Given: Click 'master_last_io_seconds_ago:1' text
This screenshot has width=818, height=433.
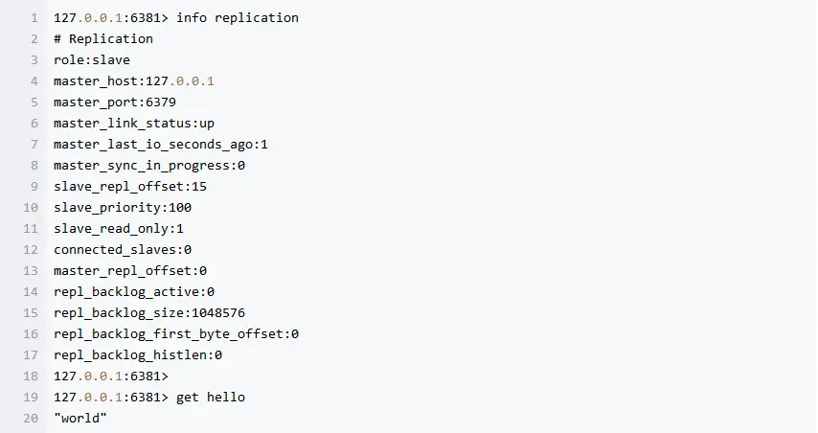Looking at the screenshot, I should point(161,145).
